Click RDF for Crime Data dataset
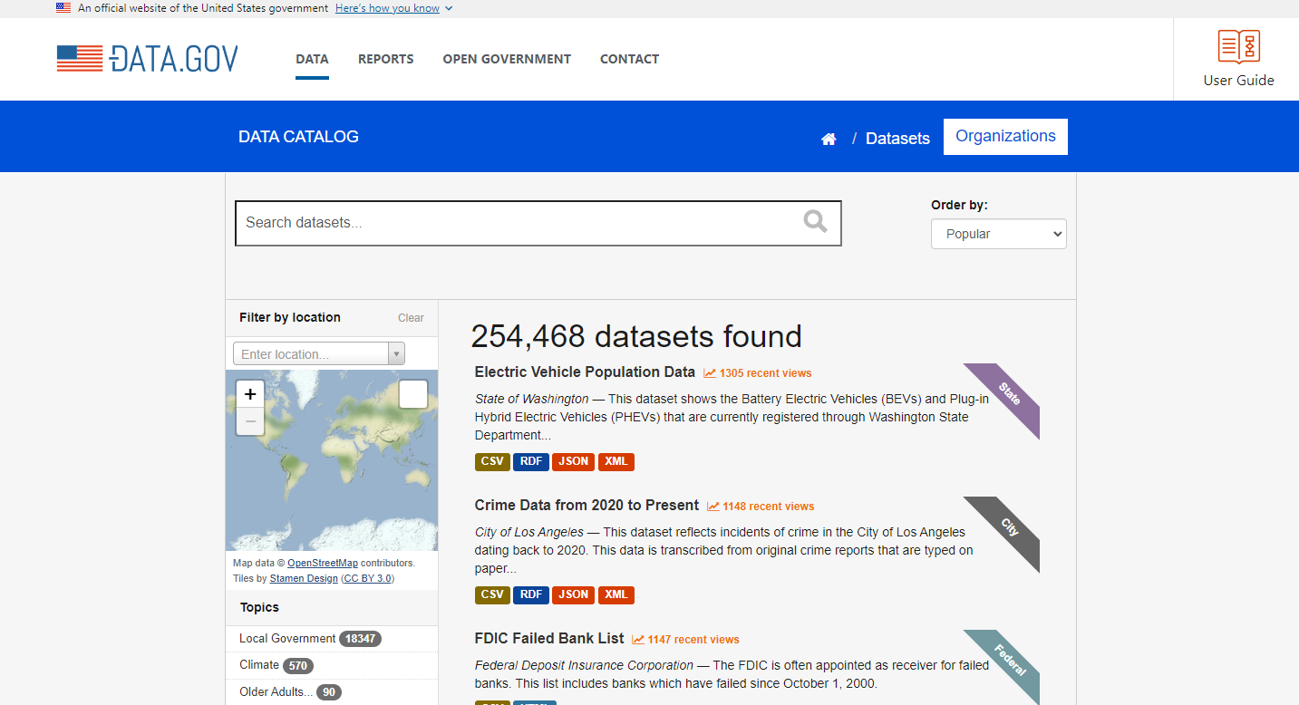The width and height of the screenshot is (1299, 705). tap(531, 594)
